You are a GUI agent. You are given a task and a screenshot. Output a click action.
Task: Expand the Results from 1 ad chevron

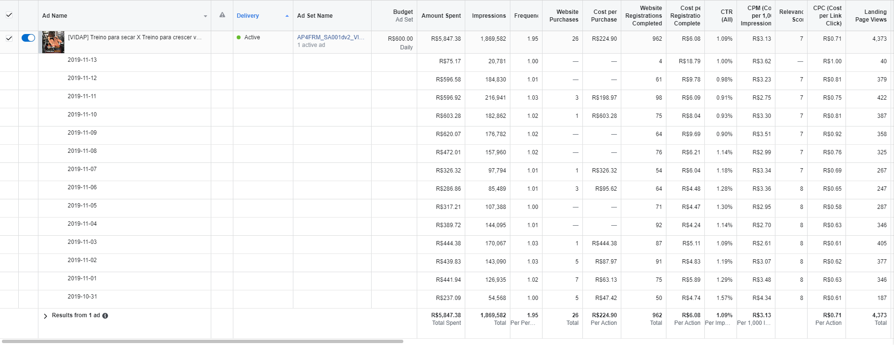(x=46, y=316)
